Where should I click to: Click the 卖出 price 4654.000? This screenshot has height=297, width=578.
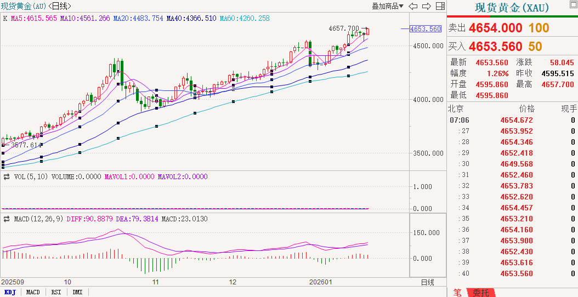495,28
